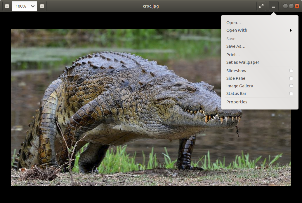This screenshot has height=203, width=302.
Task: Maximize the image viewer window
Action: point(291,6)
